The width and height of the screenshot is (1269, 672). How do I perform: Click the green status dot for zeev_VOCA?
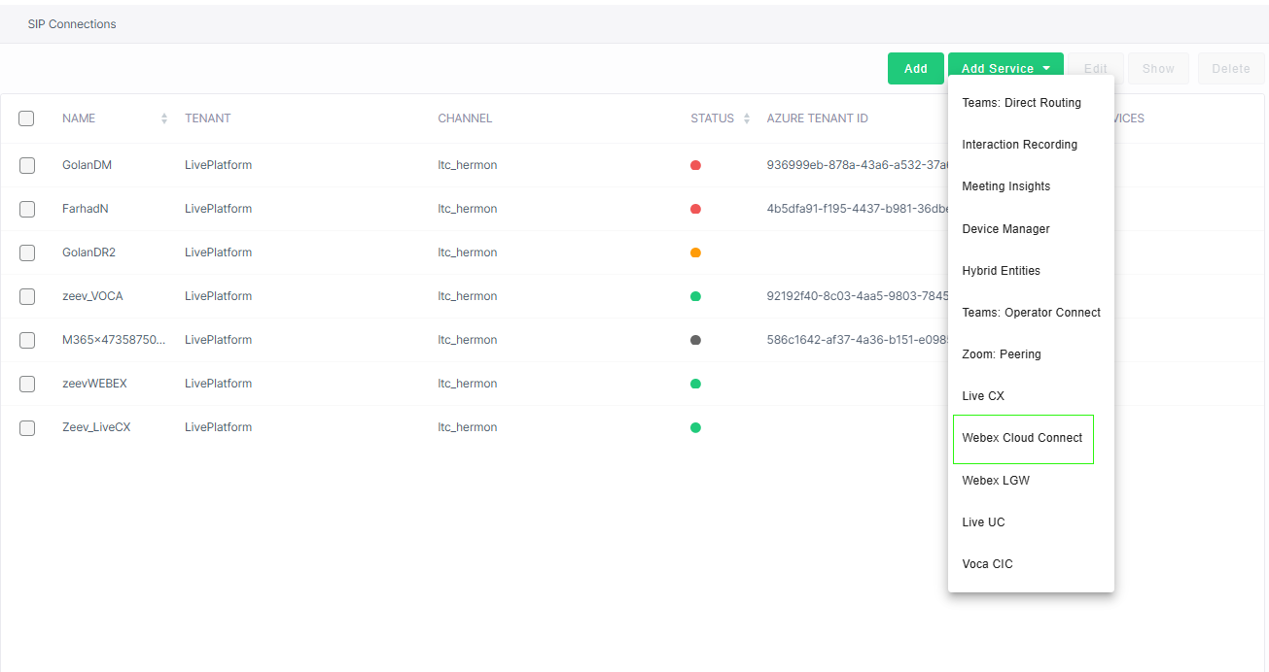coord(695,296)
